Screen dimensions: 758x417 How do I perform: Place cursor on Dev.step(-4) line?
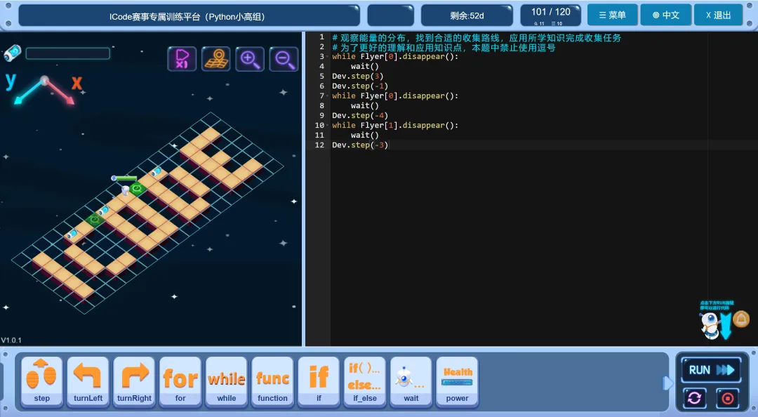pyautogui.click(x=359, y=116)
